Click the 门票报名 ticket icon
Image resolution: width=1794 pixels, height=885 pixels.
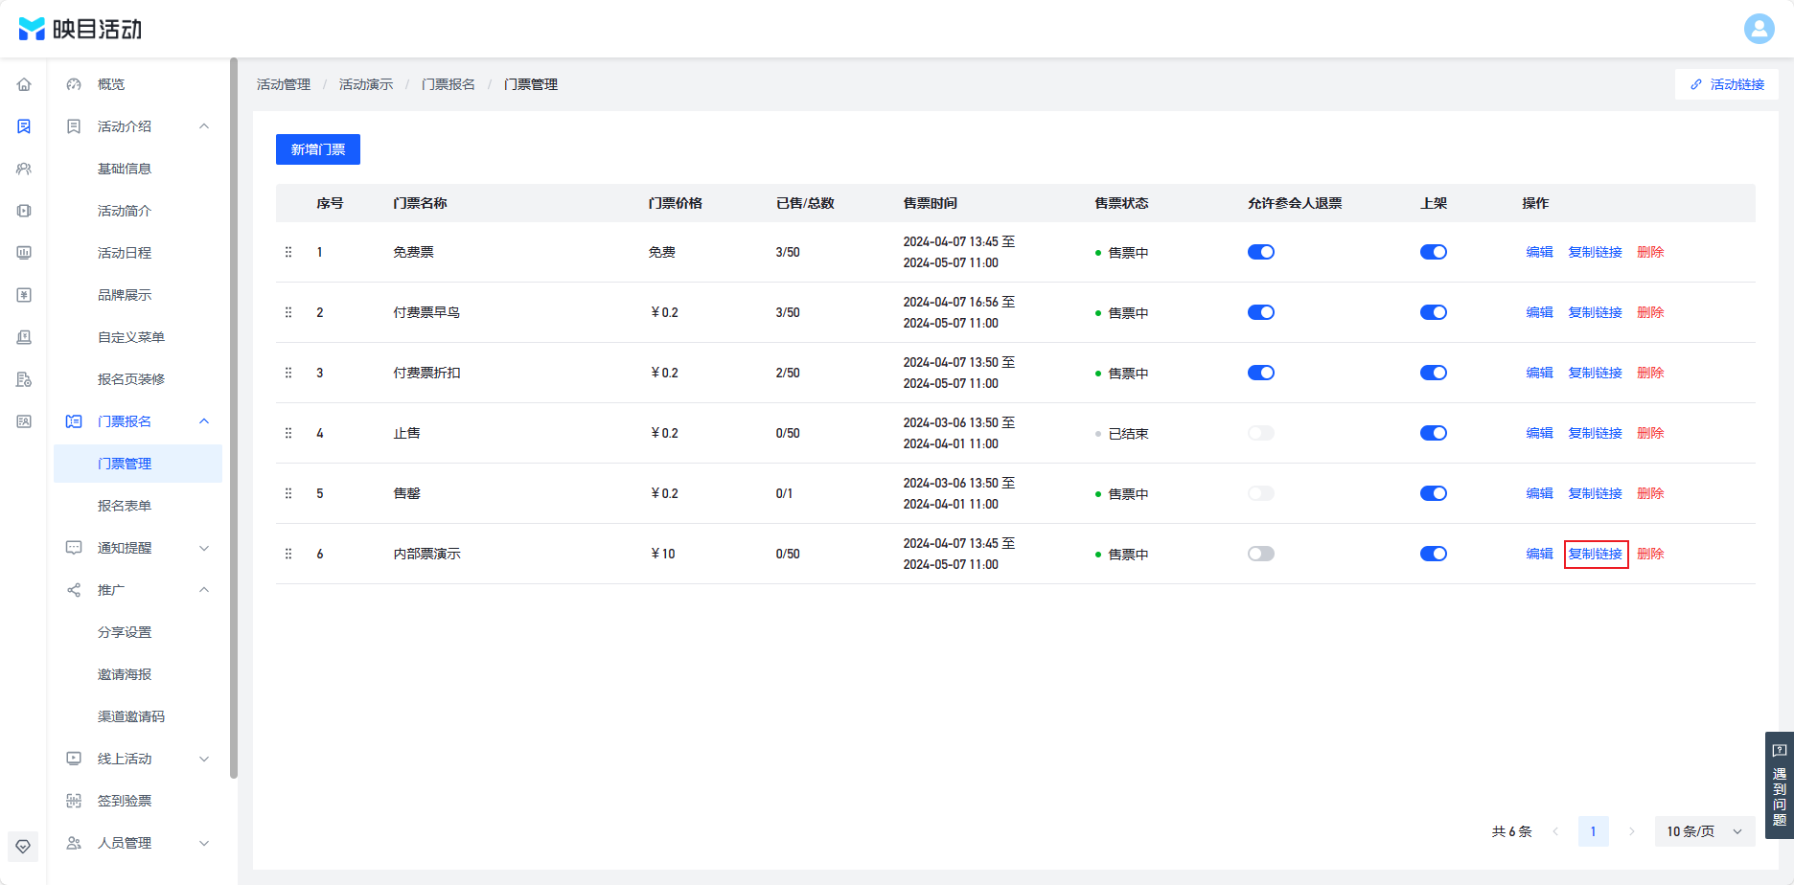tap(74, 421)
